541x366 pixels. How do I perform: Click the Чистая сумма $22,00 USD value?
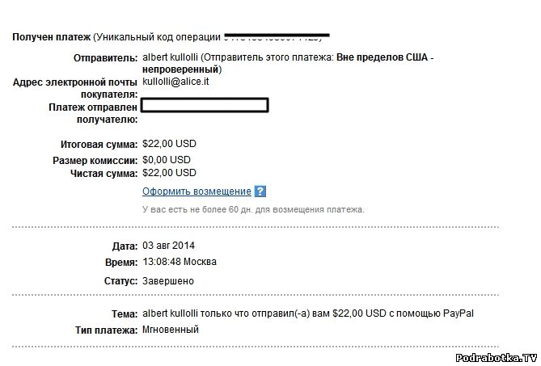(x=169, y=173)
